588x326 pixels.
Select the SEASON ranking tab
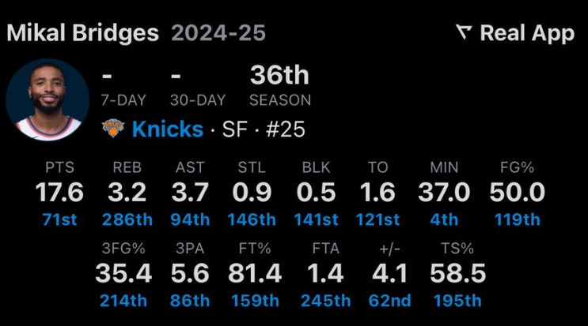[279, 100]
